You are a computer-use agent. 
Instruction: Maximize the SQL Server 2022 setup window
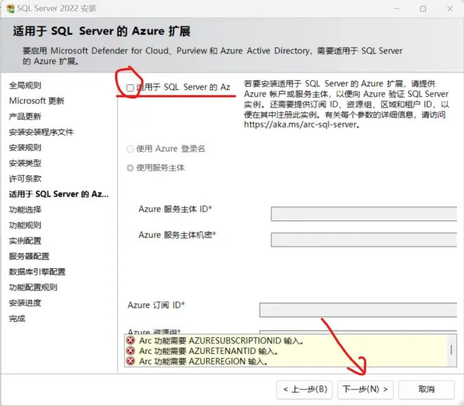[x=423, y=9]
